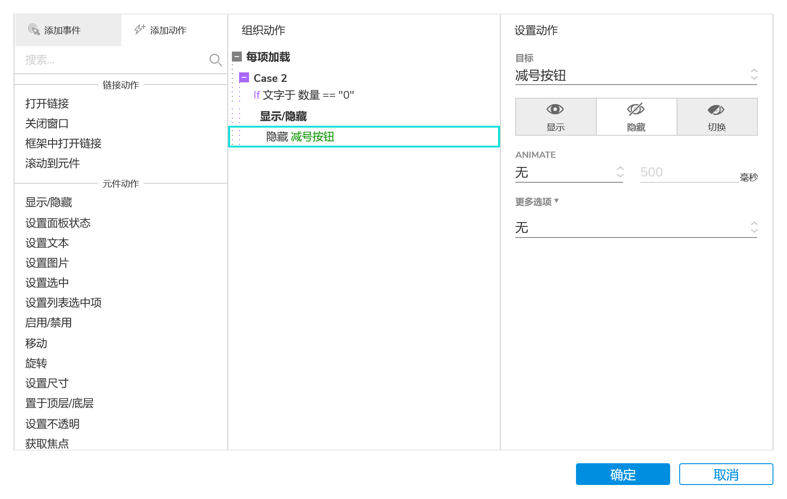
Task: Open the 更多选项 无 dropdown
Action: coord(636,228)
